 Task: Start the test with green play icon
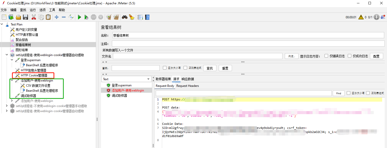80,17
